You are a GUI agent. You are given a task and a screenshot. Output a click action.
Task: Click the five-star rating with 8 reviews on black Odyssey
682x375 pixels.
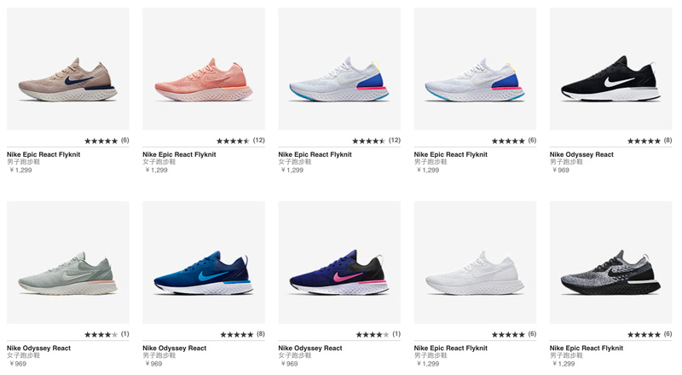[644, 141]
